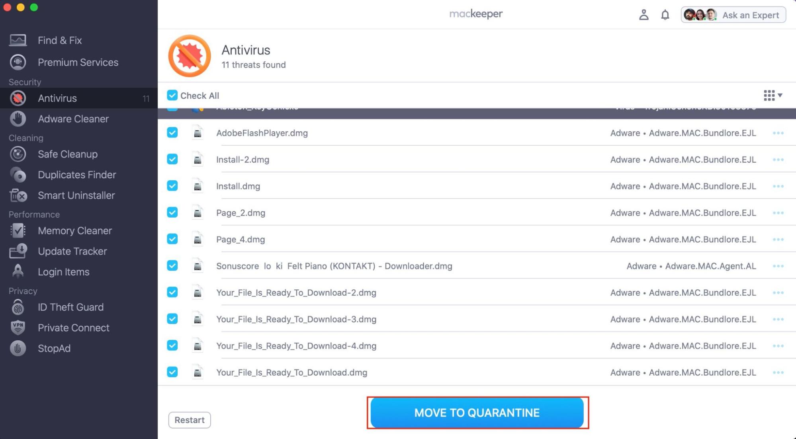Image resolution: width=796 pixels, height=439 pixels.
Task: Open Duplicates Finder sidebar icon
Action: [x=18, y=175]
